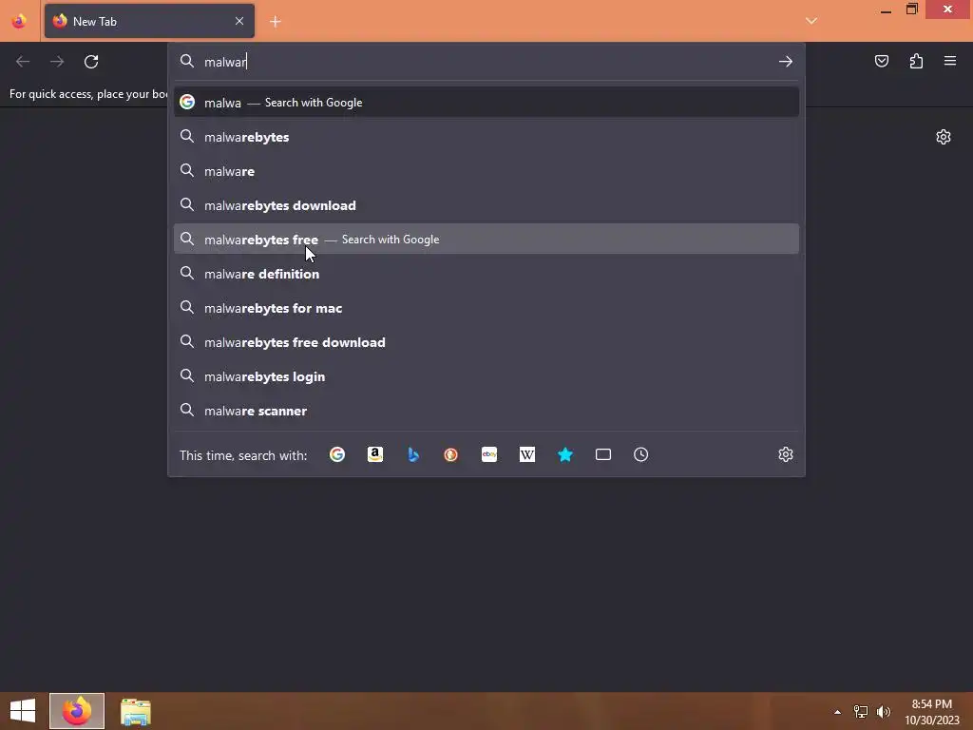Search bookmarks via the star icon

point(564,454)
